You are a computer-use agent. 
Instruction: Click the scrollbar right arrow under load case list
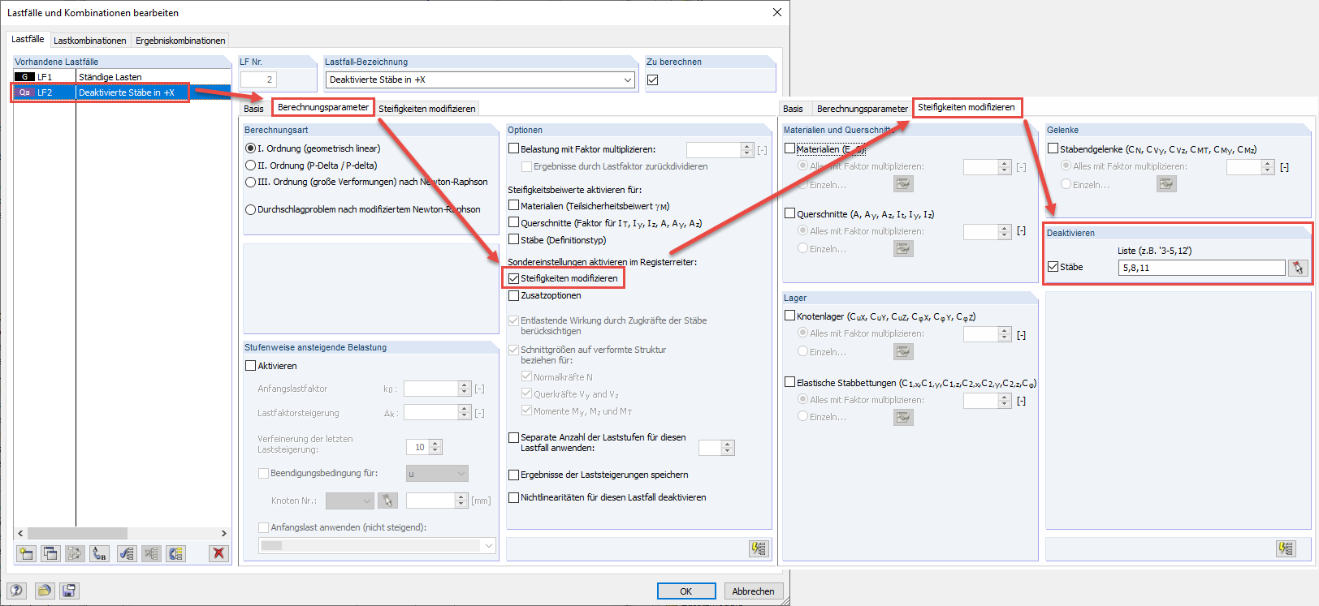click(224, 533)
